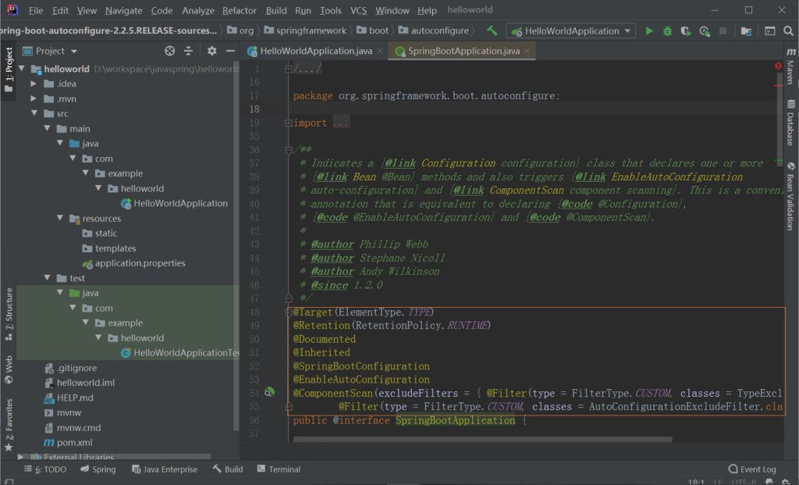This screenshot has width=799, height=485.
Task: Run with coverage icon in toolbar
Action: click(686, 31)
